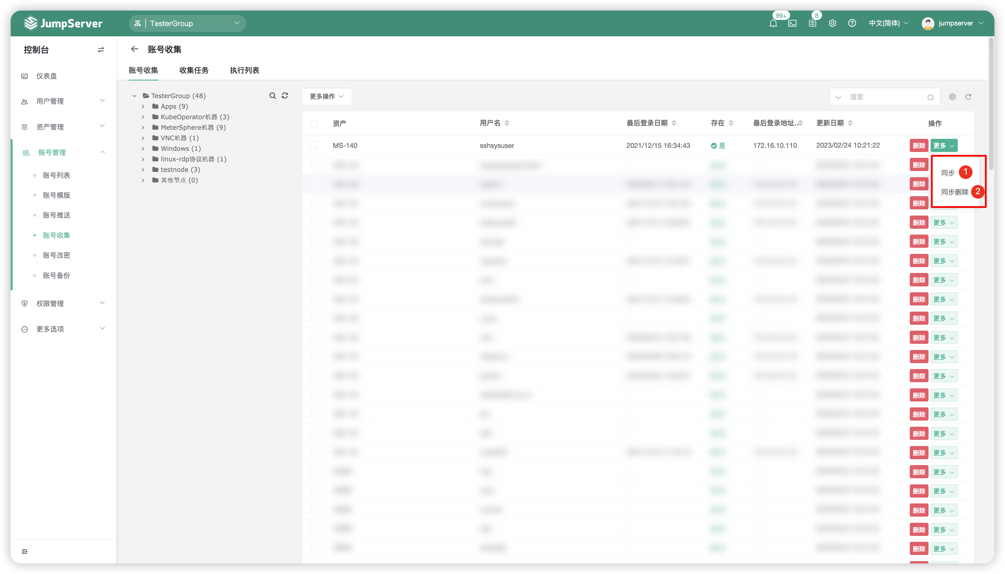Refresh the account table
The image size is (1005, 574).
[968, 97]
